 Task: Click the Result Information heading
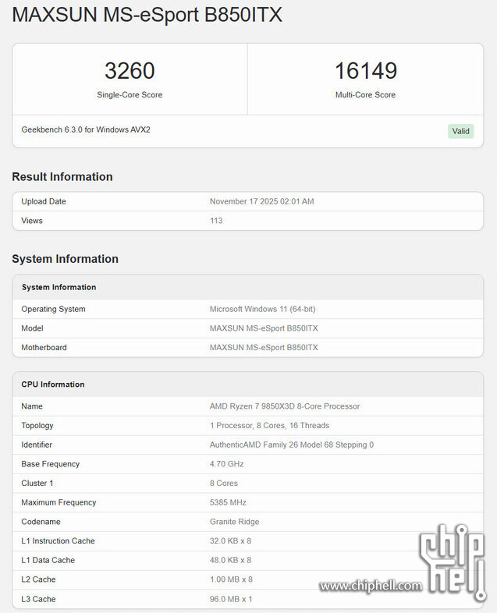point(62,177)
